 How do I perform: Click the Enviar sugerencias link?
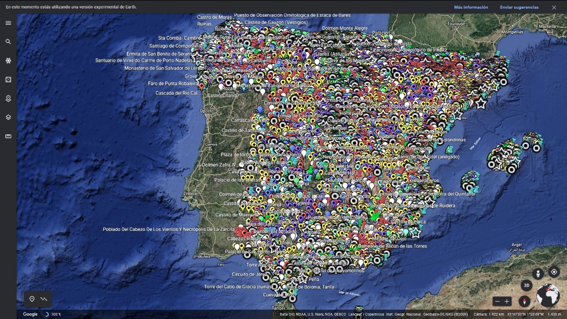click(x=519, y=7)
